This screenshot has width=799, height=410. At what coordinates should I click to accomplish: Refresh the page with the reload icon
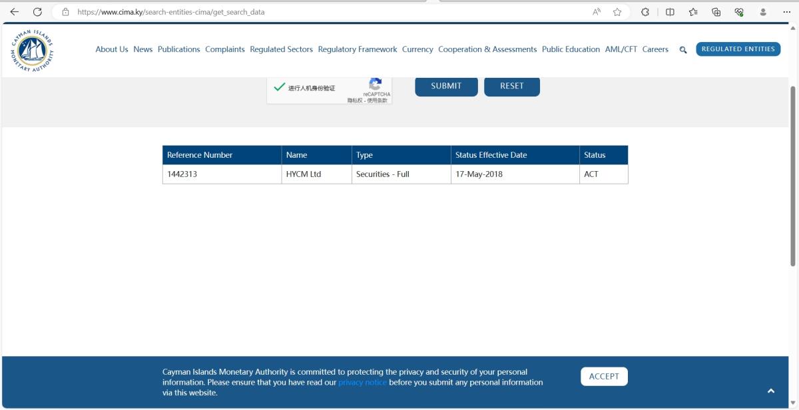pyautogui.click(x=37, y=12)
